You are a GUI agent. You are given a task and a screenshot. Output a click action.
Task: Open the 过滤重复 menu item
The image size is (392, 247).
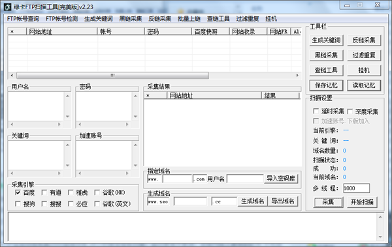[x=248, y=19]
